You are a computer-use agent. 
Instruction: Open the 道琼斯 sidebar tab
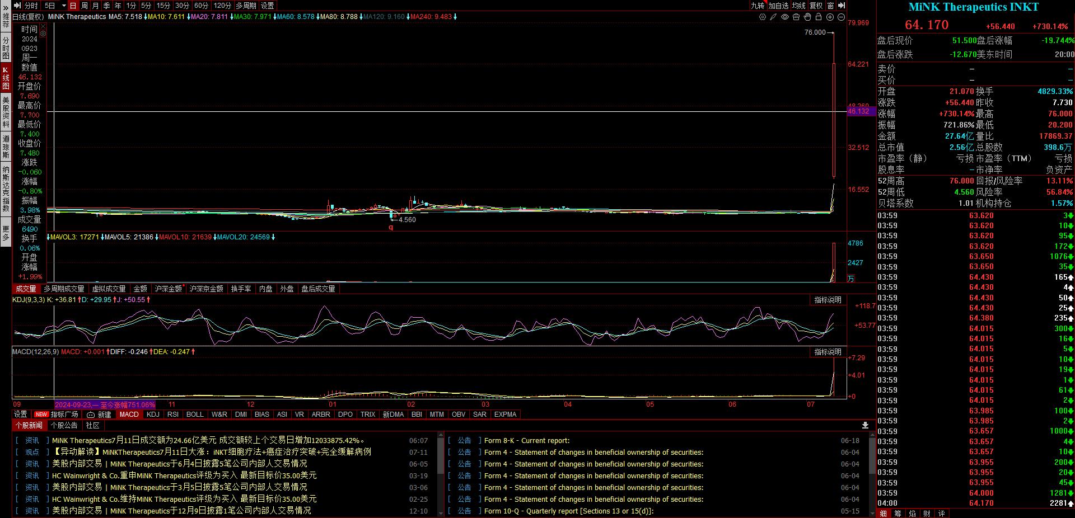coord(6,147)
